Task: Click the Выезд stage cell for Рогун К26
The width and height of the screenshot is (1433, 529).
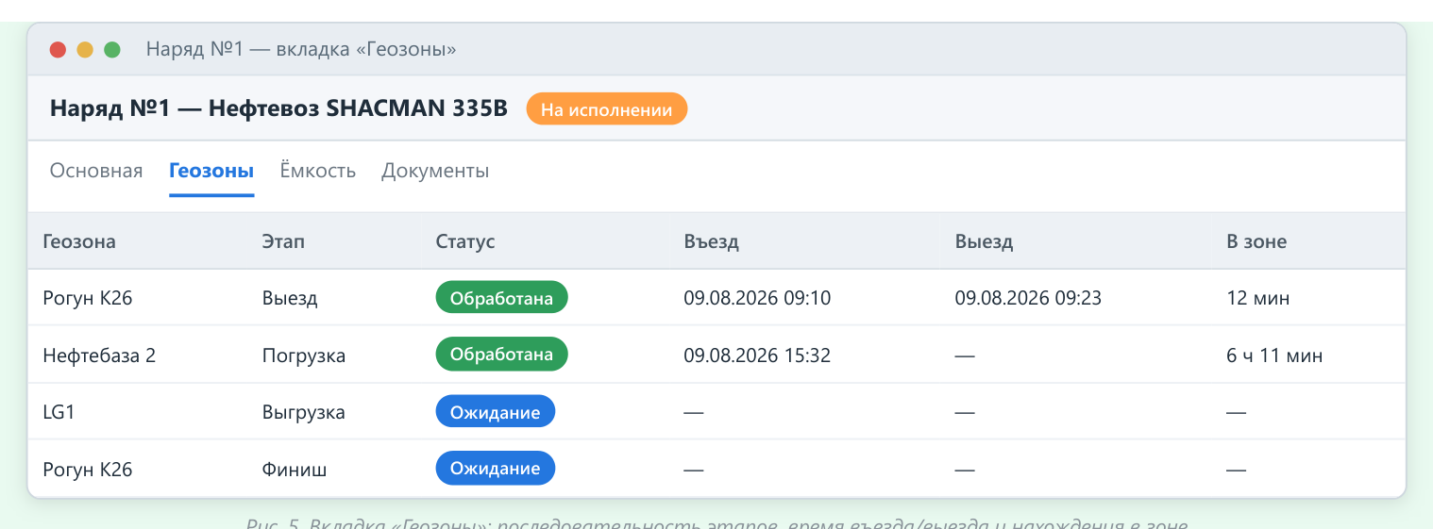Action: 290,298
